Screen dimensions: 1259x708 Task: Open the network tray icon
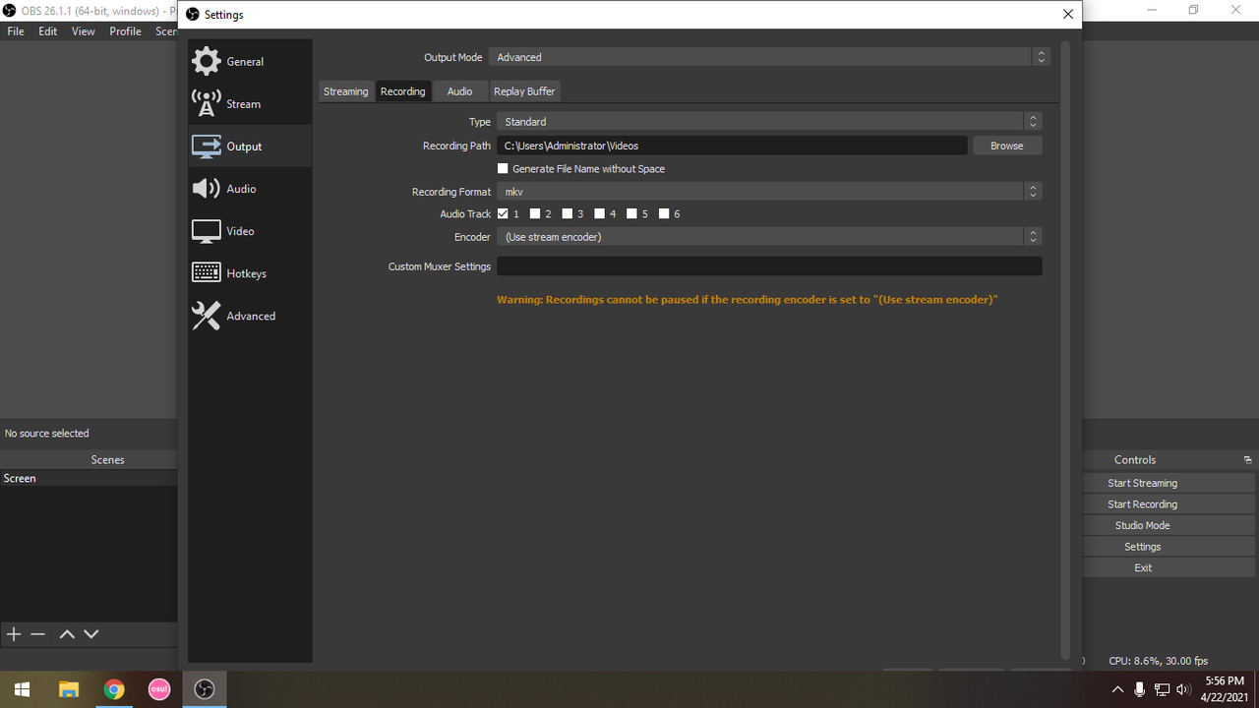point(1162,689)
